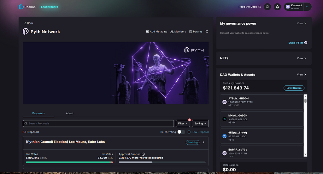Click the Yes/No votes progress bar
Viewport: 323px width, 174px height.
(x=69, y=162)
